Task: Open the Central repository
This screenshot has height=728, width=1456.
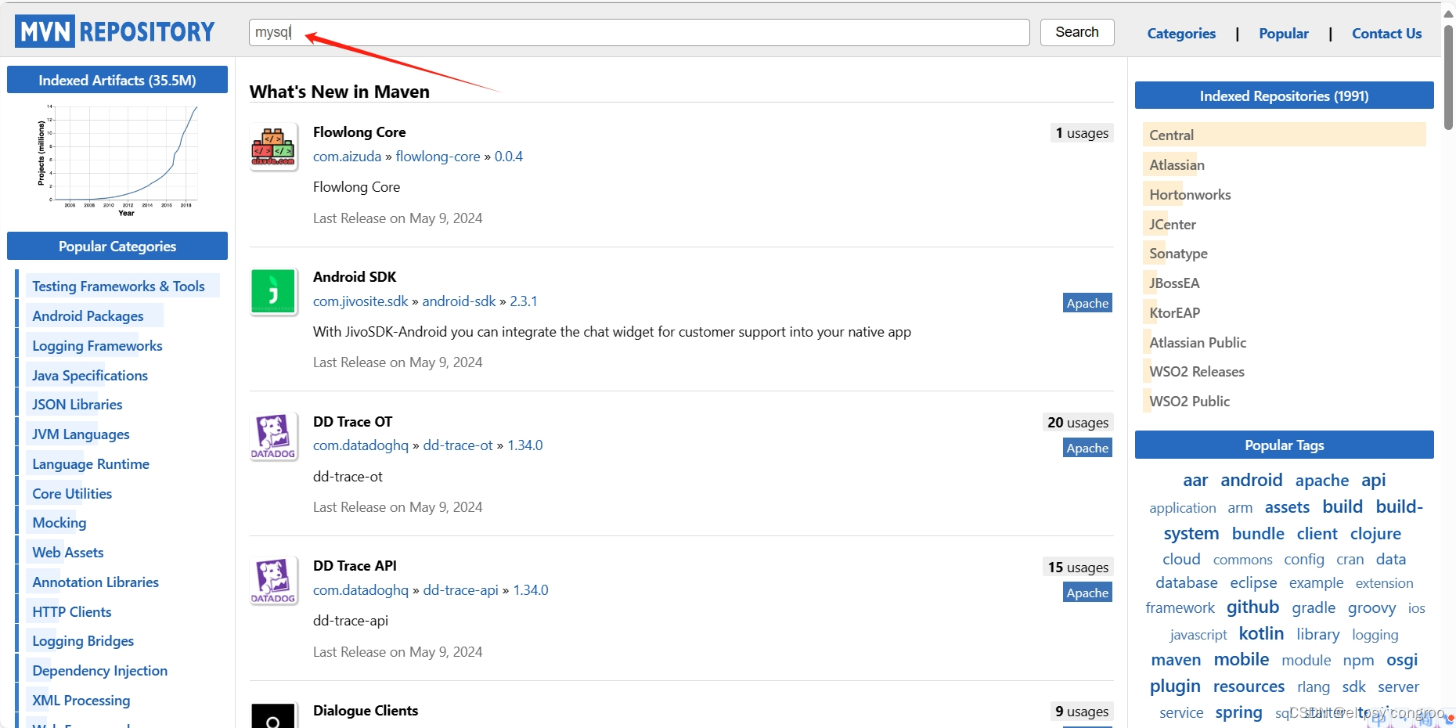Action: (1171, 135)
